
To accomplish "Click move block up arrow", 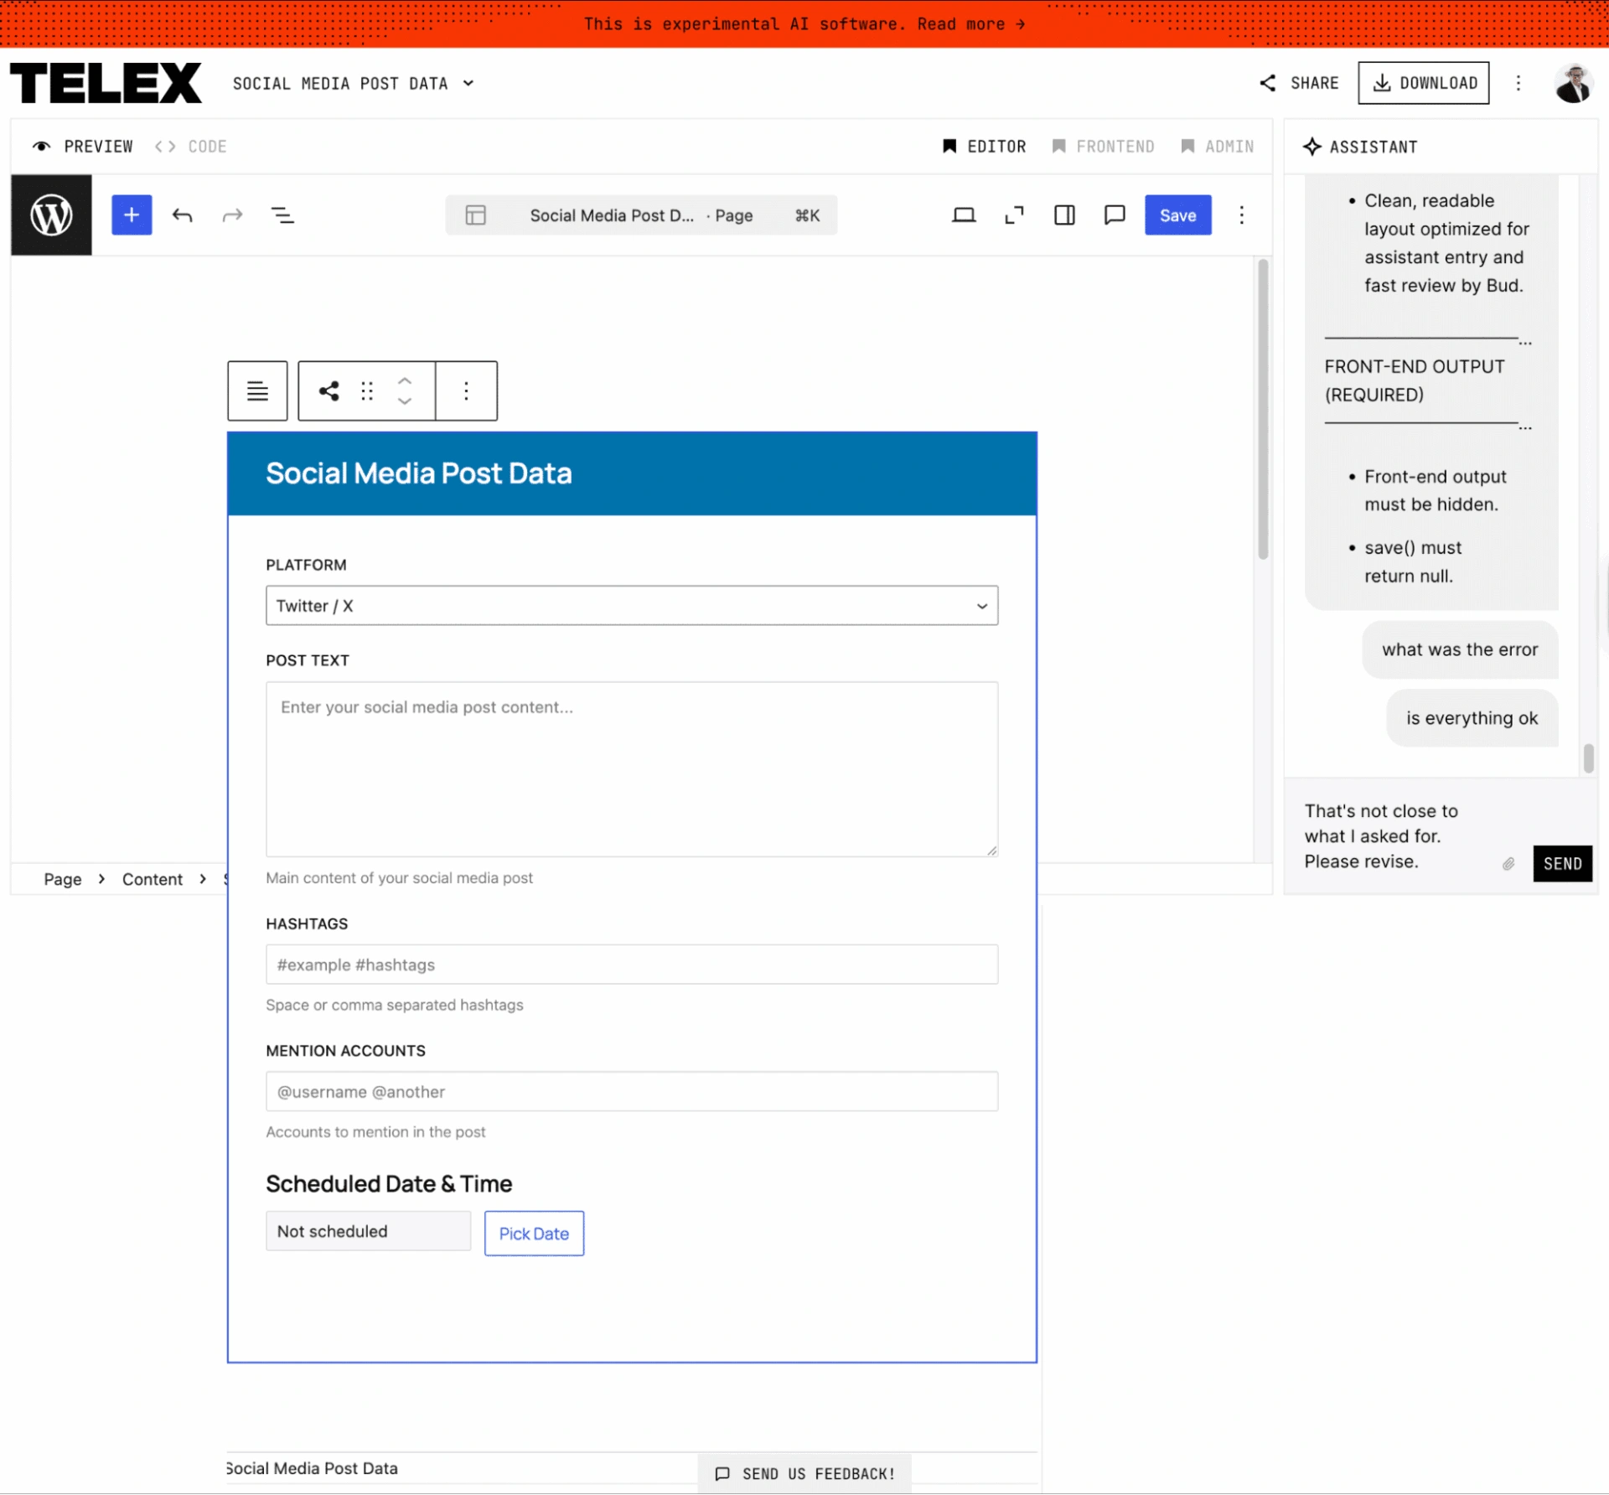I will [x=405, y=380].
